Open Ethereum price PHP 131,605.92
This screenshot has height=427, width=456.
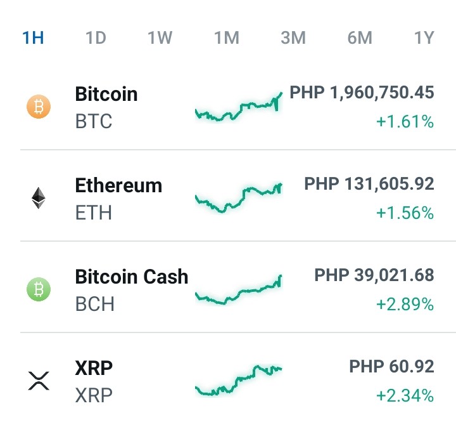(369, 184)
